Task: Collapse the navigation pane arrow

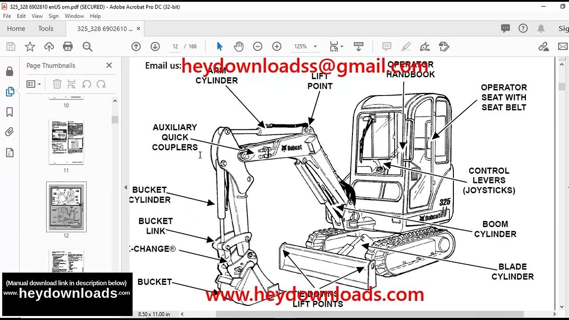Action: pyautogui.click(x=125, y=188)
